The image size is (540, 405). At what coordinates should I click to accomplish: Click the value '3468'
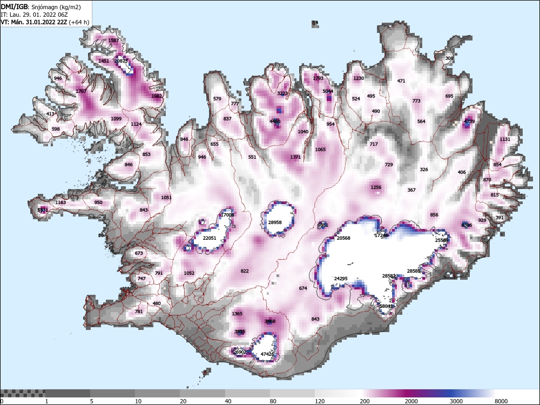[x=270, y=321]
